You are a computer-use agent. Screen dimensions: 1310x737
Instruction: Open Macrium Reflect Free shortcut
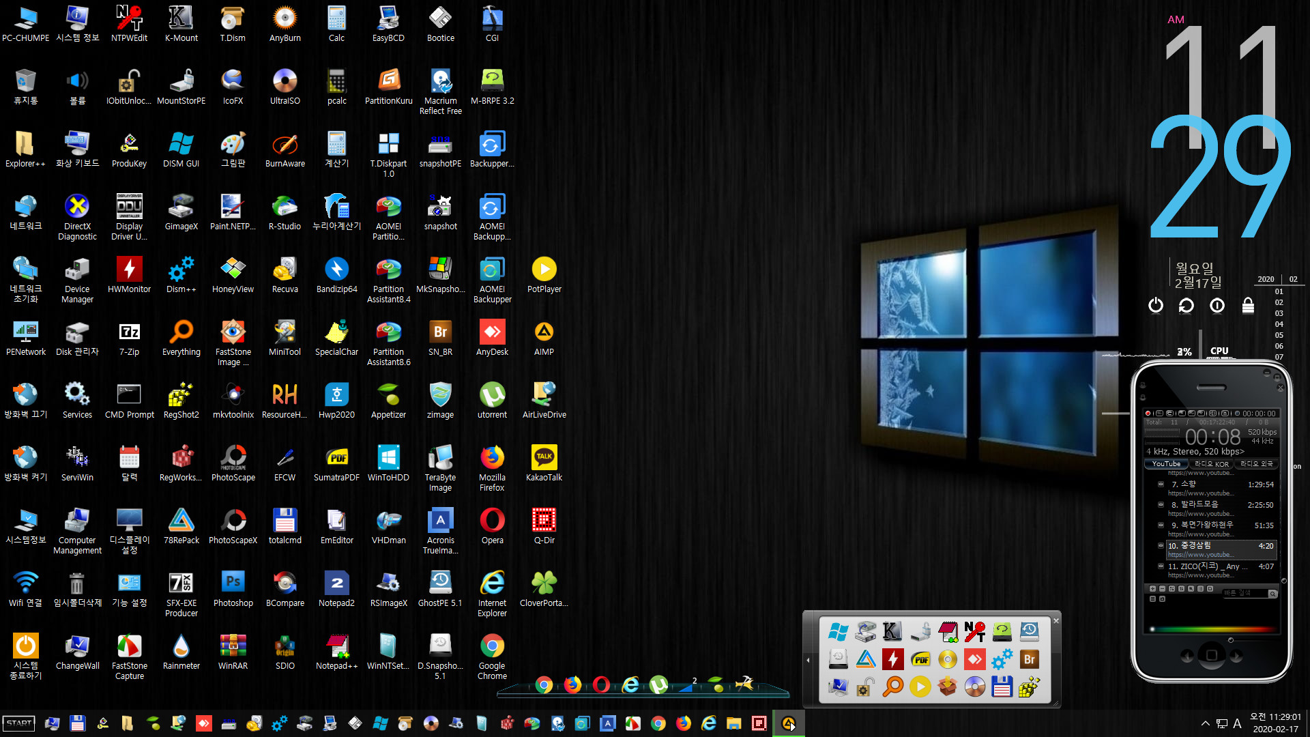440,91
